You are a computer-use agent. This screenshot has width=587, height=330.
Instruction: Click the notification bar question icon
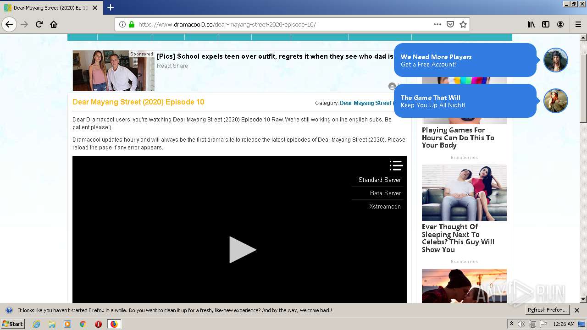coord(8,310)
